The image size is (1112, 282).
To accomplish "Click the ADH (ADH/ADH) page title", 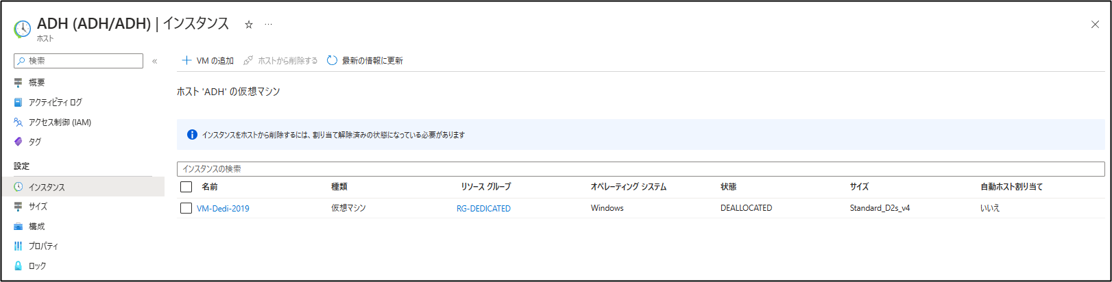I will coord(133,23).
